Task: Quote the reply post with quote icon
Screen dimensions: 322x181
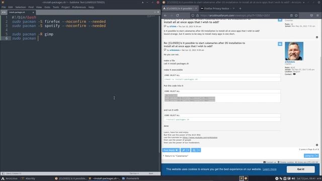Action: click(280, 44)
